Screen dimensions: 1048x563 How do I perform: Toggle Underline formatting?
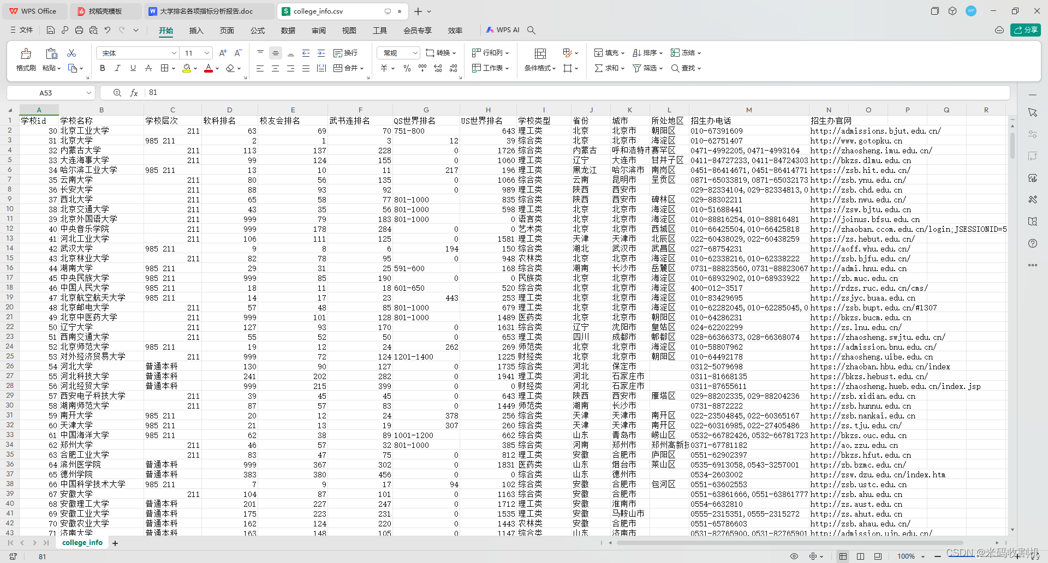tap(133, 68)
